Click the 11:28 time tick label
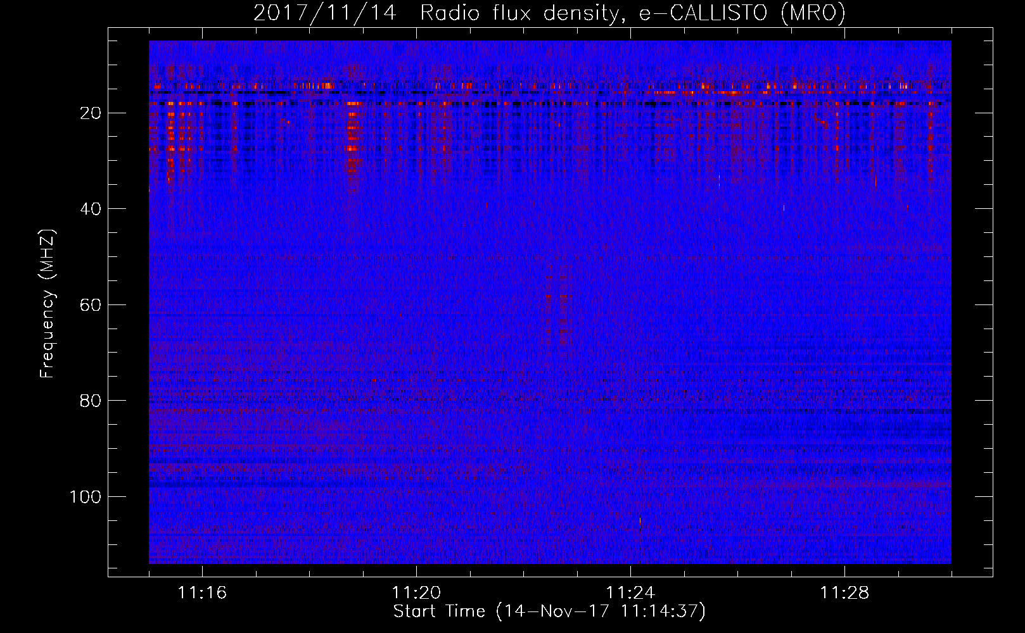 point(844,593)
